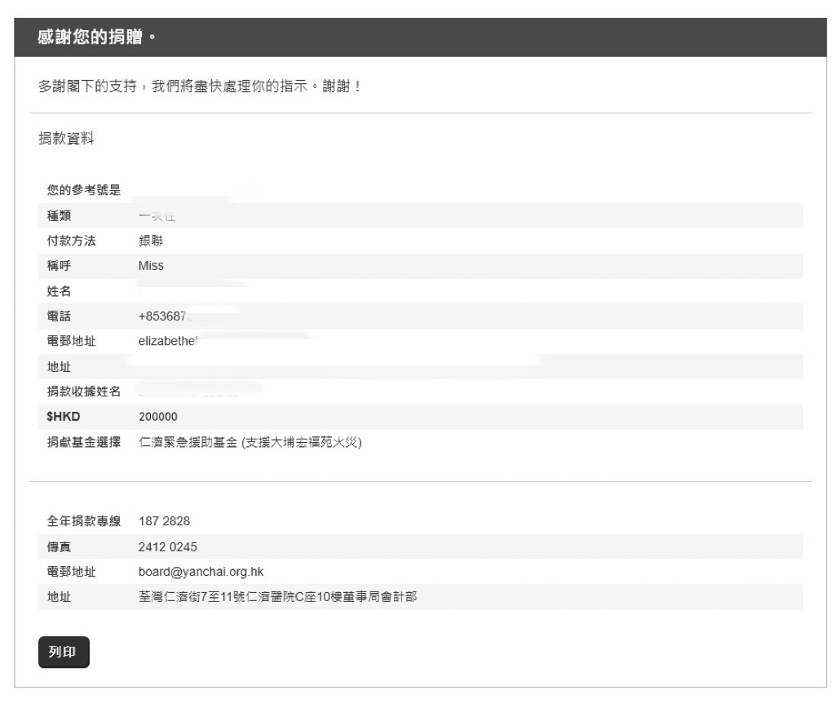The image size is (835, 712).
Task: Click the 多謝閣下的支持 thank-you message
Action: pos(200,86)
